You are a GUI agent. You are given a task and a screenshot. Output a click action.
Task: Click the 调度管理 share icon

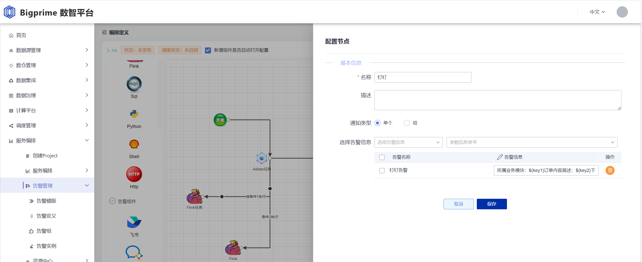pyautogui.click(x=11, y=126)
